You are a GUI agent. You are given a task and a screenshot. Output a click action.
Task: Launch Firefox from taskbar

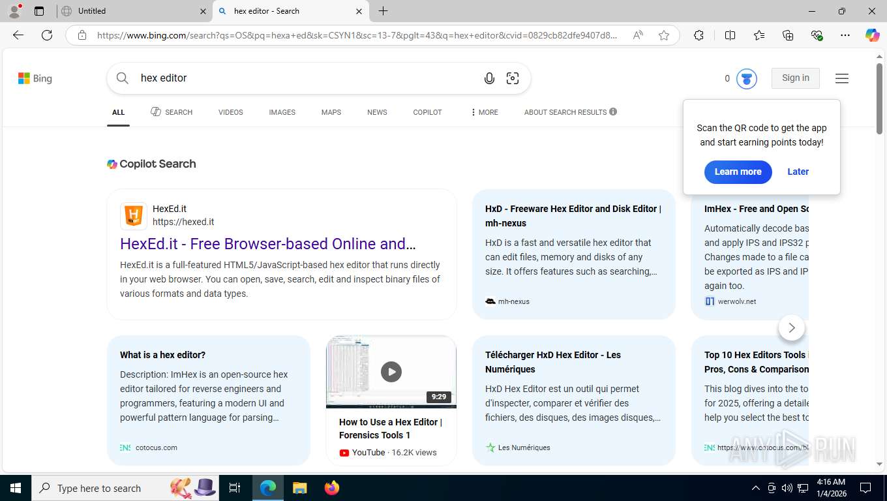click(x=332, y=488)
